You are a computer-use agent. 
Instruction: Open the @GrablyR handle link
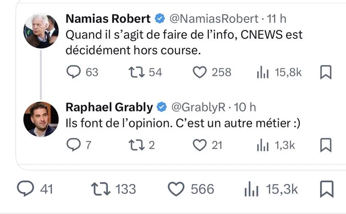coord(198,107)
